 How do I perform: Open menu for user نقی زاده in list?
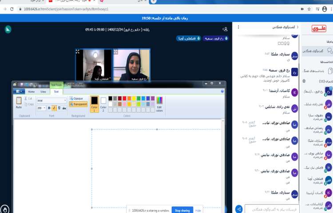pos(317,104)
